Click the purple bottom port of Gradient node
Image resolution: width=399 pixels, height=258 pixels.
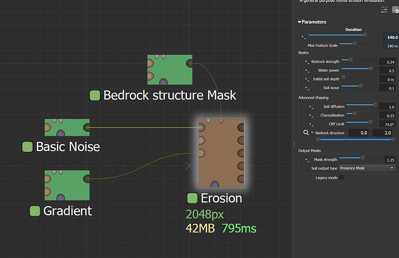(61, 197)
